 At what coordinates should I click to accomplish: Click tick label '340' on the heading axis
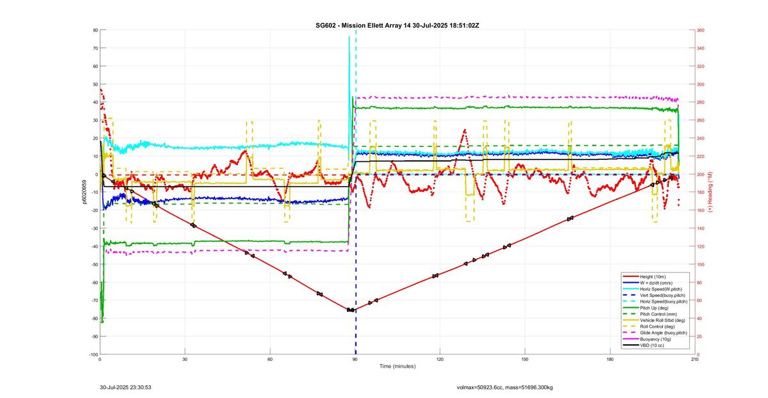click(701, 48)
